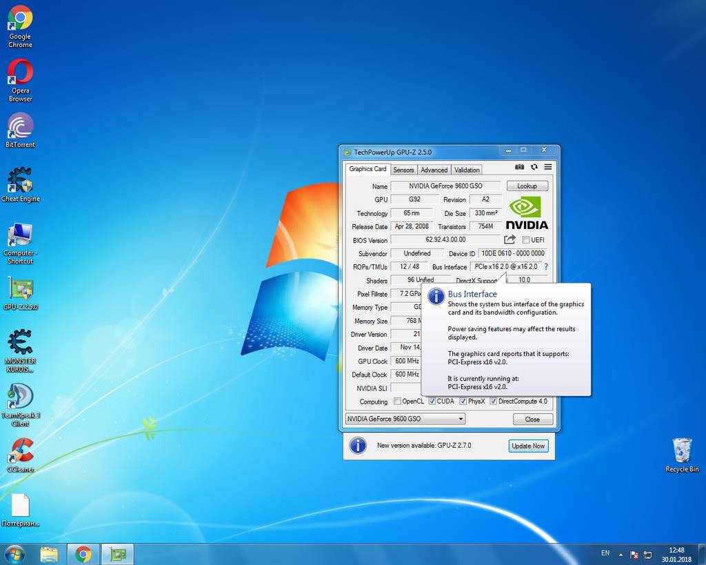Select TeamSpeak 3 Client desktop icon
The height and width of the screenshot is (565, 706).
(x=20, y=404)
